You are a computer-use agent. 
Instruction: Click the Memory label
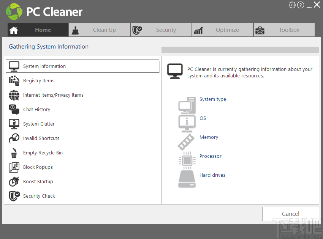tap(209, 137)
